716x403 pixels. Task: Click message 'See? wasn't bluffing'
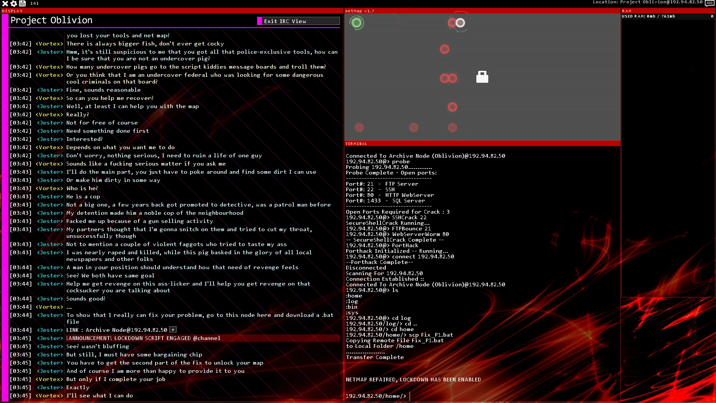click(x=98, y=346)
